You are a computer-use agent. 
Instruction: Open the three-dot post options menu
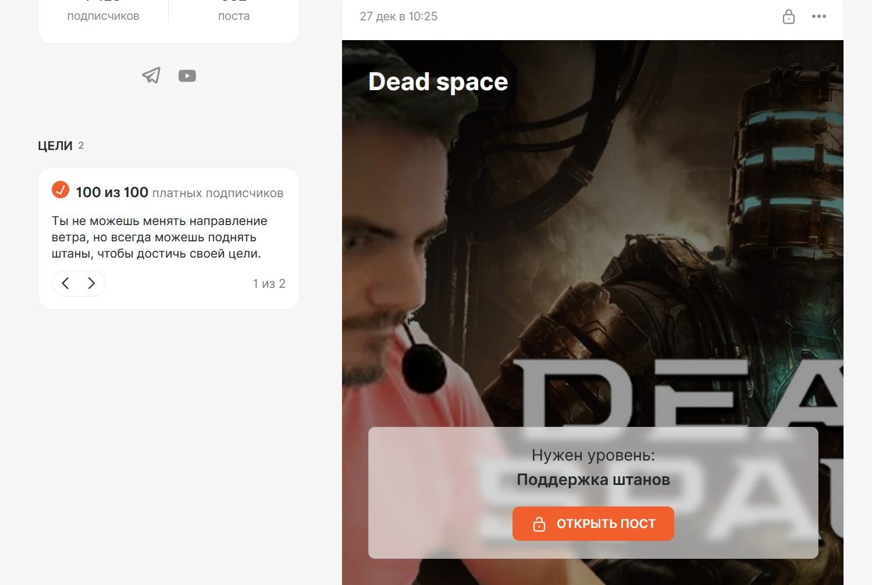click(819, 16)
